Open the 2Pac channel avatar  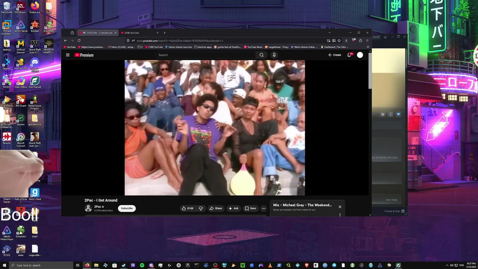[x=88, y=208]
